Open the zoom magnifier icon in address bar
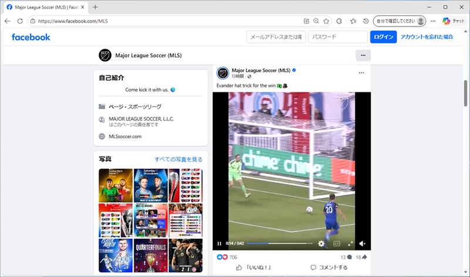This screenshot has height=277, width=470. point(316,21)
